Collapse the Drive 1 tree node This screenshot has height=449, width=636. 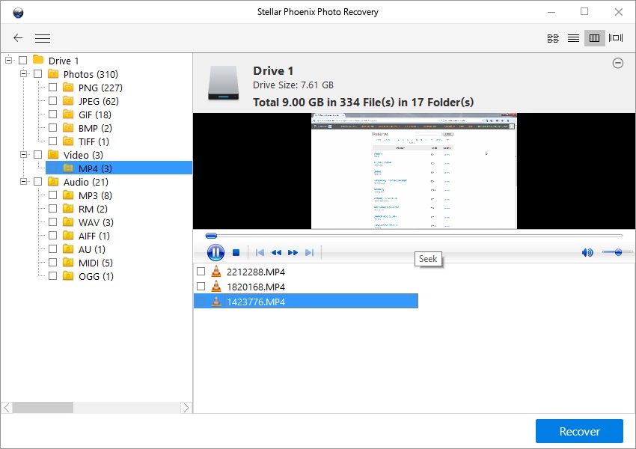pyautogui.click(x=7, y=61)
